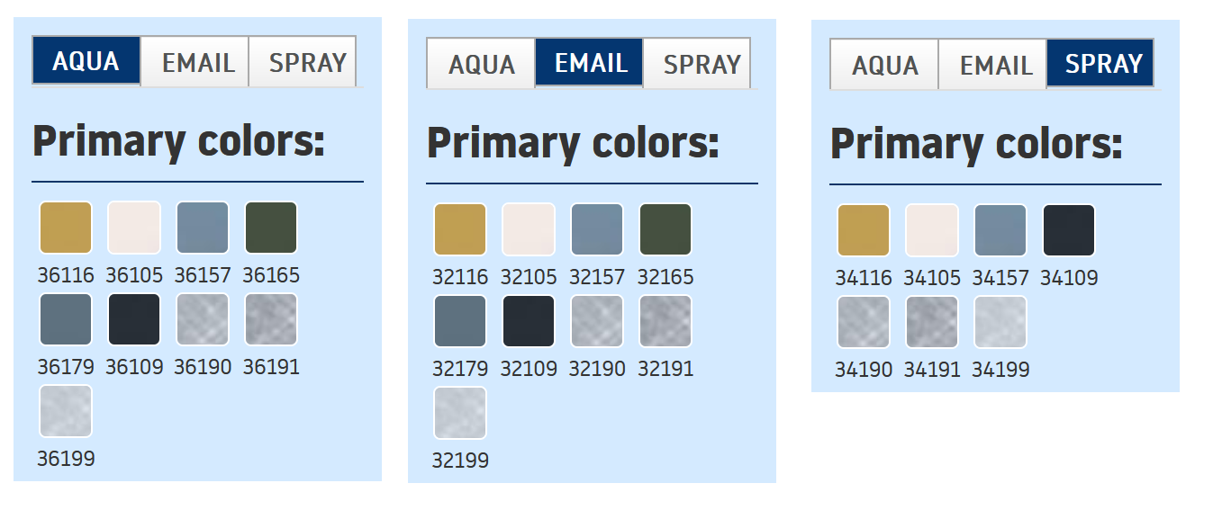Pick gold color swatch 36116
1213x519 pixels.
tap(66, 228)
